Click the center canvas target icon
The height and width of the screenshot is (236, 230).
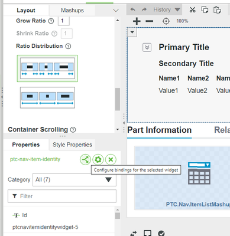(166, 21)
